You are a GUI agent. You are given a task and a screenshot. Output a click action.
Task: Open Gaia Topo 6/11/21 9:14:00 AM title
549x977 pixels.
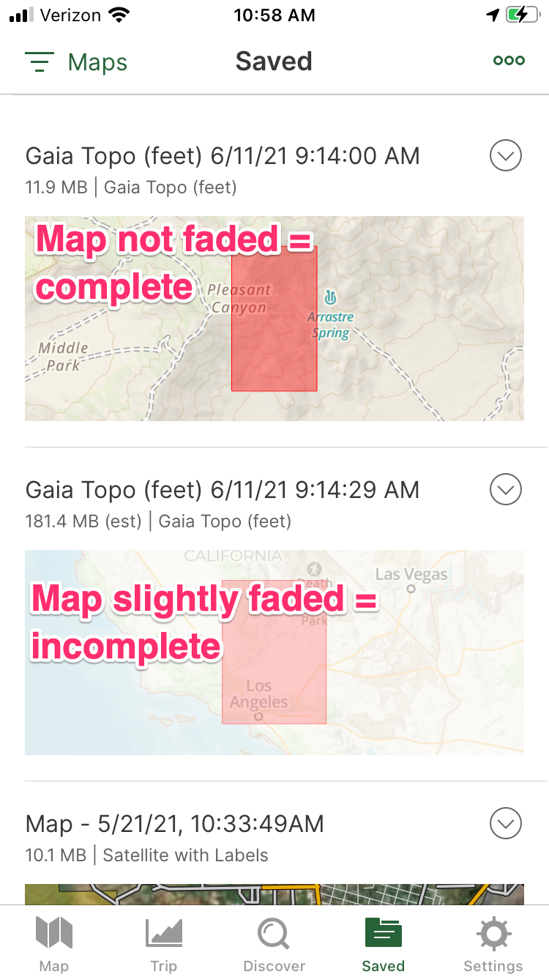click(x=223, y=156)
